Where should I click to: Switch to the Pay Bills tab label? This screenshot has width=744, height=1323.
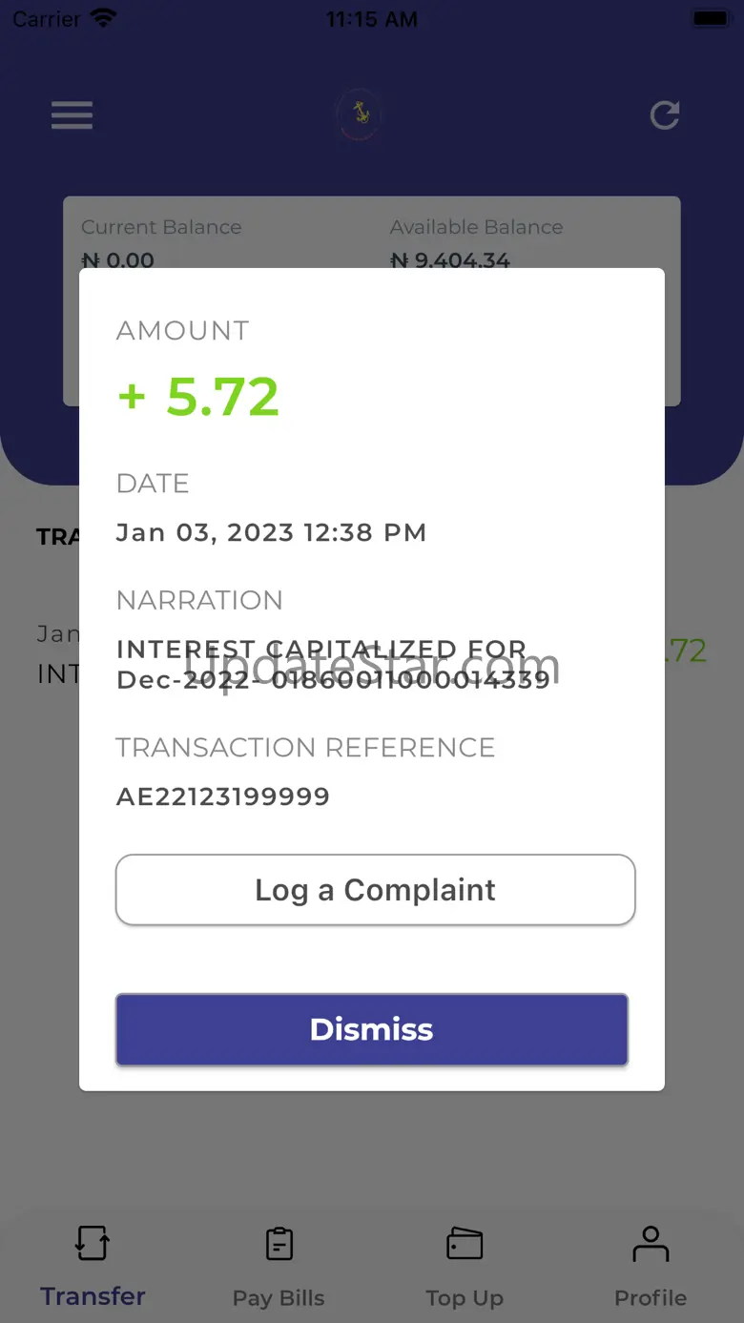[279, 1298]
